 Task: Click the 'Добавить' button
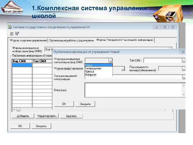tap(23, 116)
